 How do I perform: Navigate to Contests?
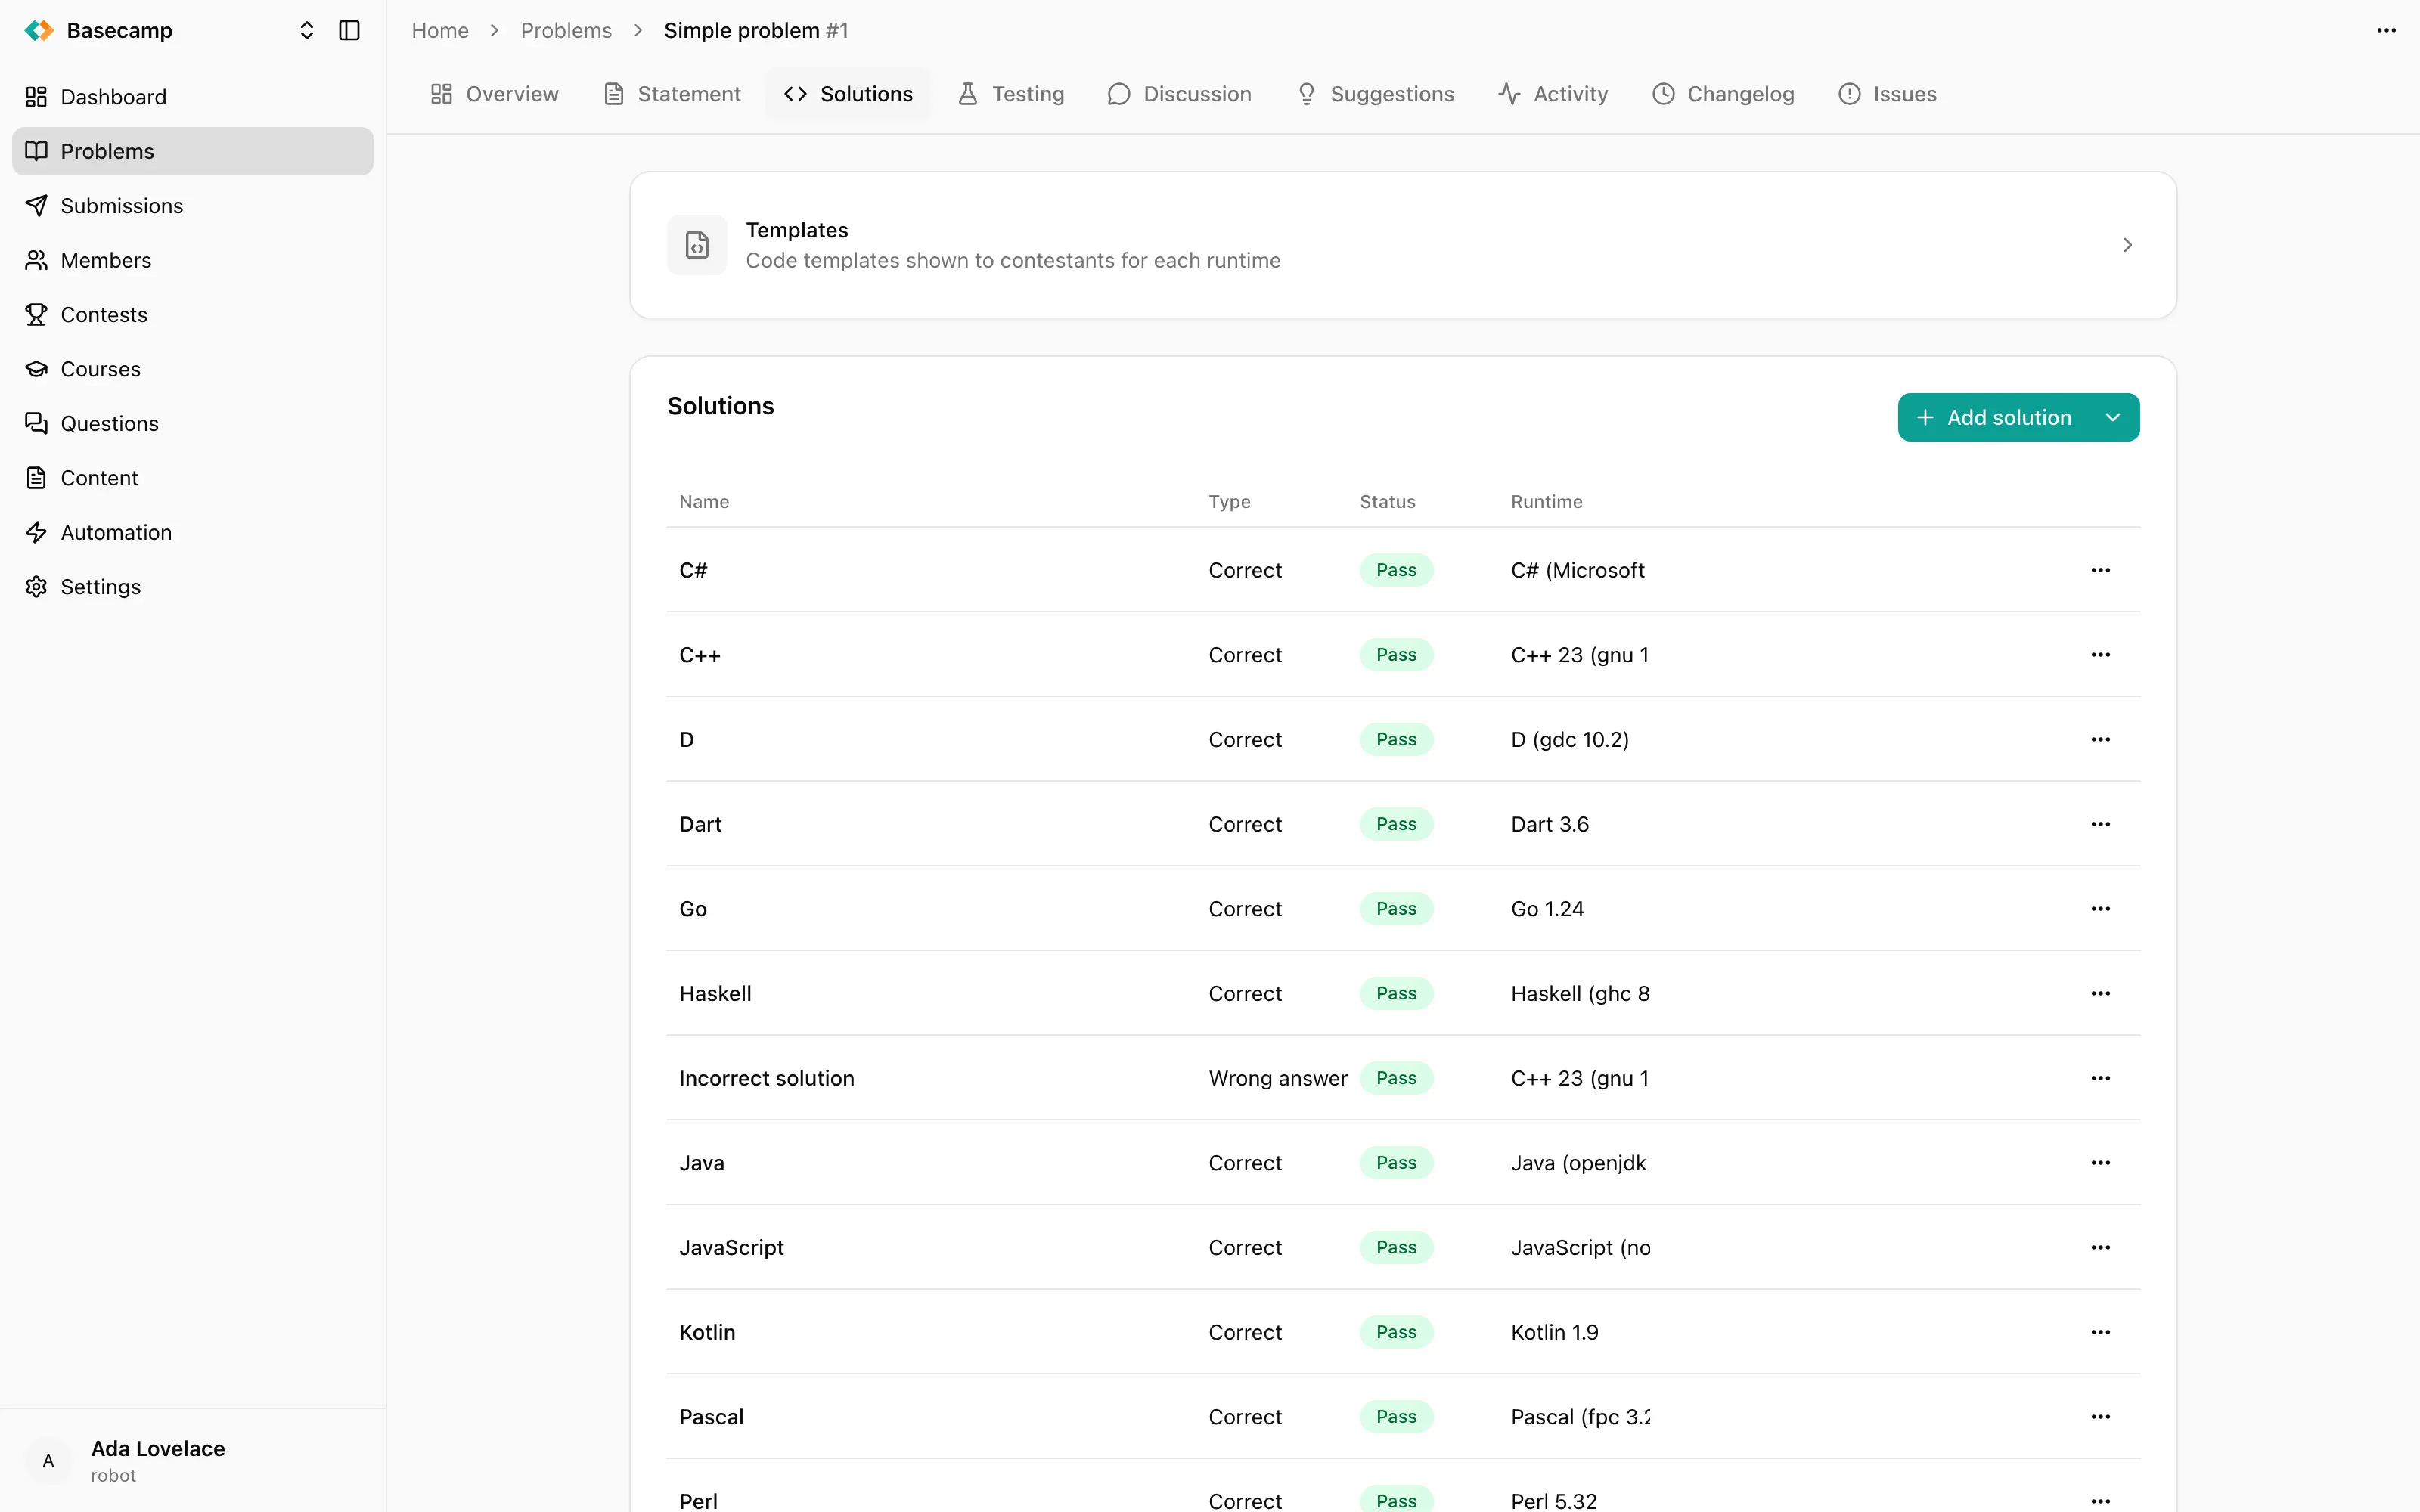[193, 315]
